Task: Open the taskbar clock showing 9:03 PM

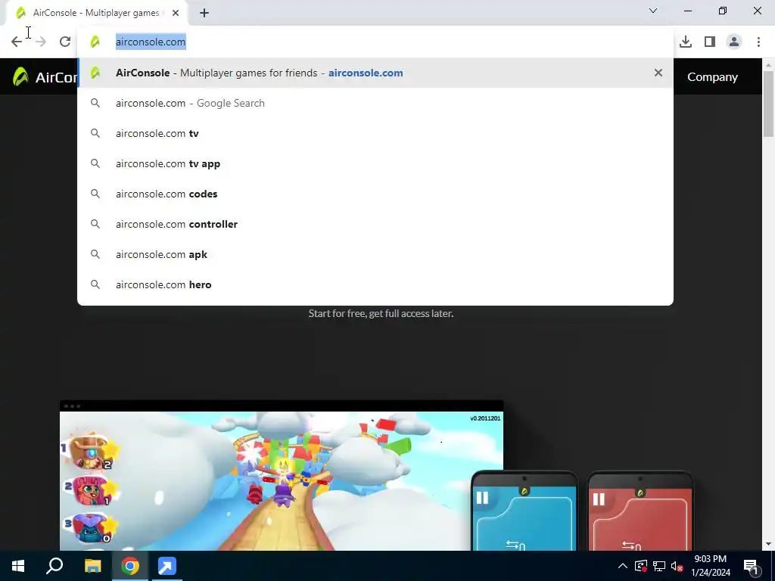Action: 710,566
